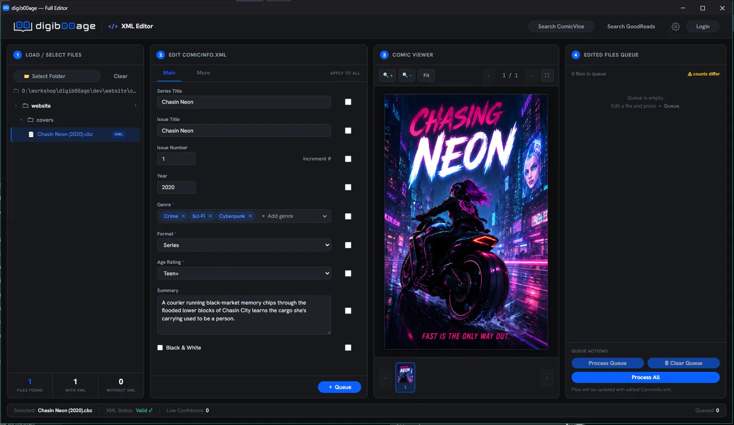Select page 1 thumbnail in strip
734x425 pixels.
click(405, 377)
